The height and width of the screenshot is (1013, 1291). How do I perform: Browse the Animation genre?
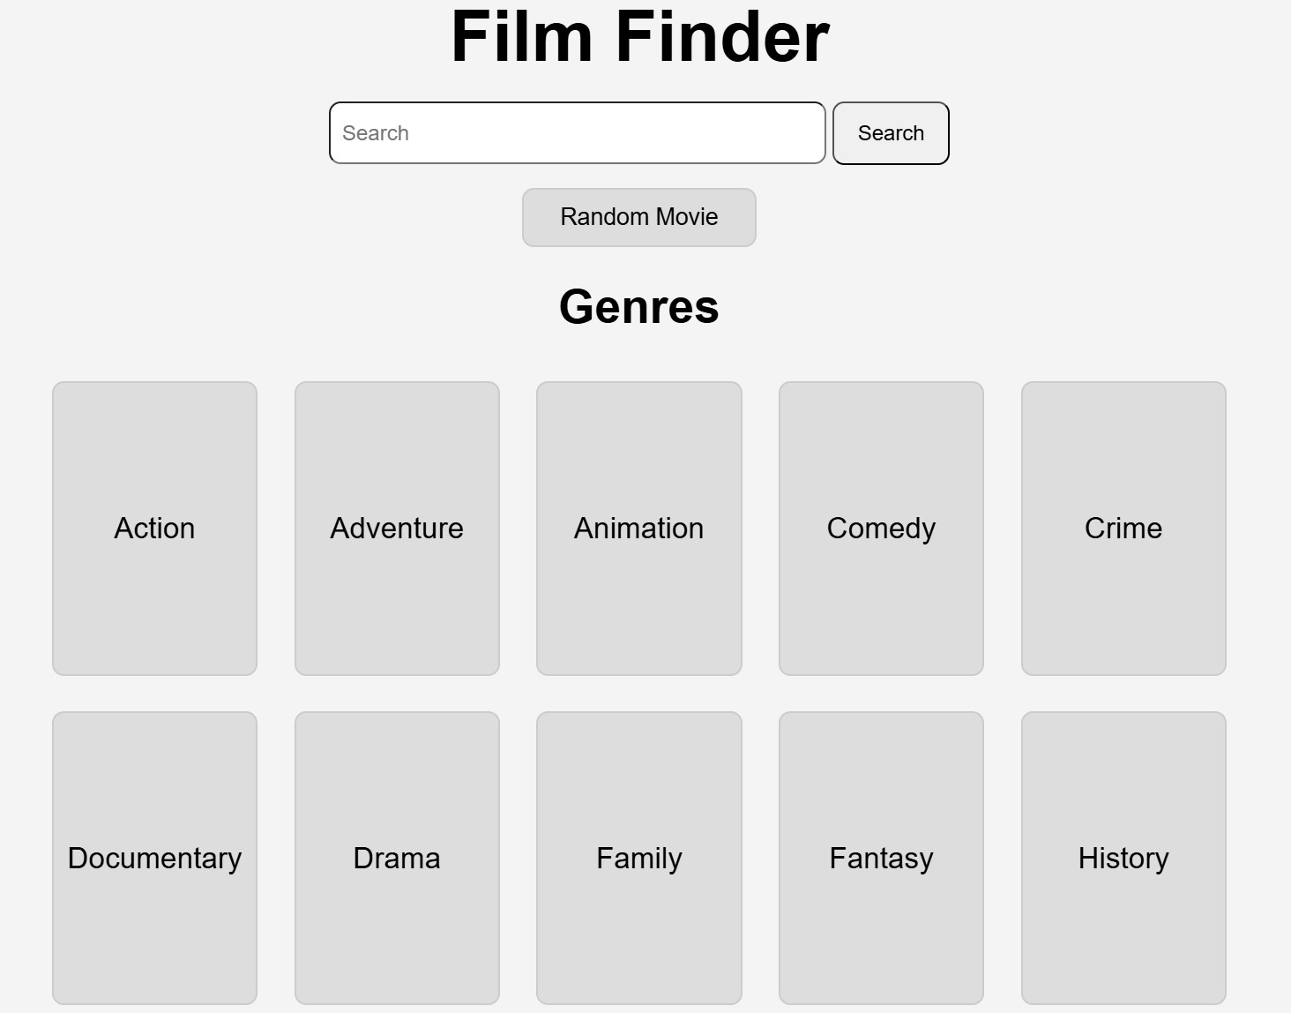[639, 529]
